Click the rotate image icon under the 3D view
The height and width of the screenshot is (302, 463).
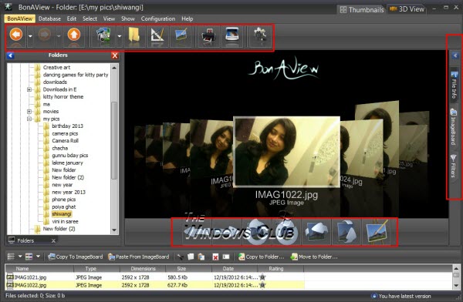pos(316,232)
